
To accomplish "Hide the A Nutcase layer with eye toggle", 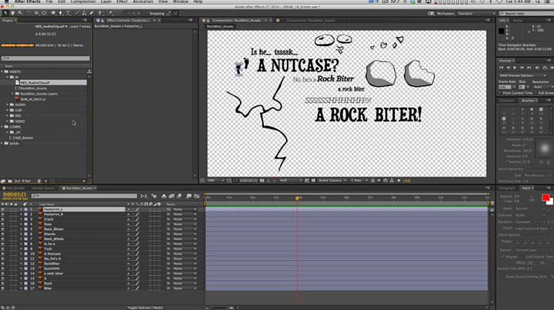I will click(3, 254).
